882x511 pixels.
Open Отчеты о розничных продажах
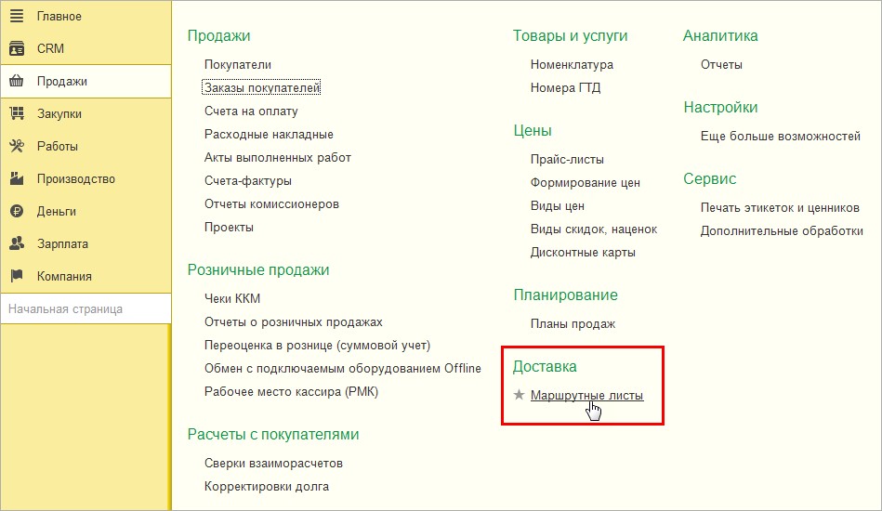coord(294,322)
